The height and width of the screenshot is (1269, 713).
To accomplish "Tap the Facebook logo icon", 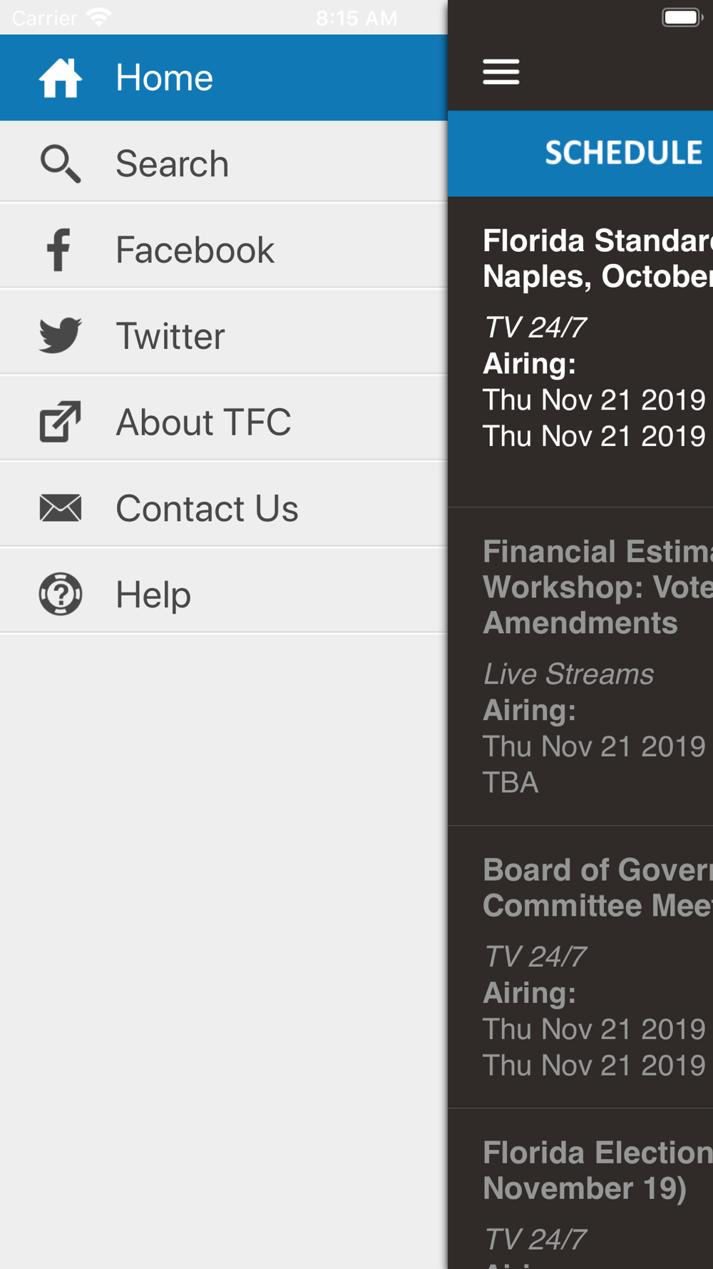I will [x=58, y=250].
